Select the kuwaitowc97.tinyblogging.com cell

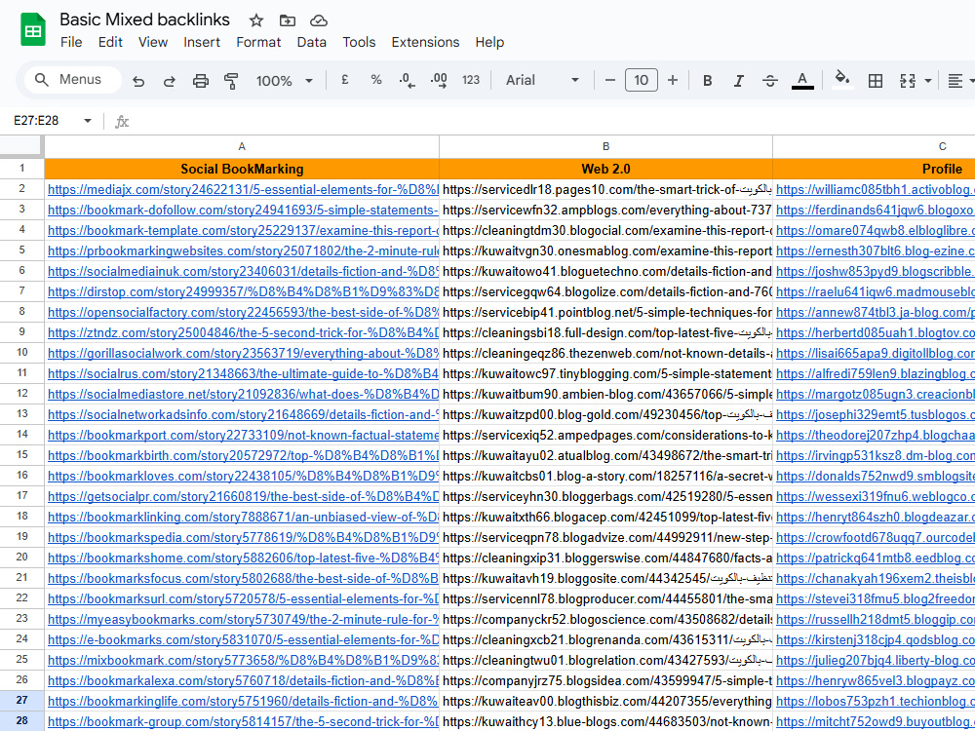(605, 373)
